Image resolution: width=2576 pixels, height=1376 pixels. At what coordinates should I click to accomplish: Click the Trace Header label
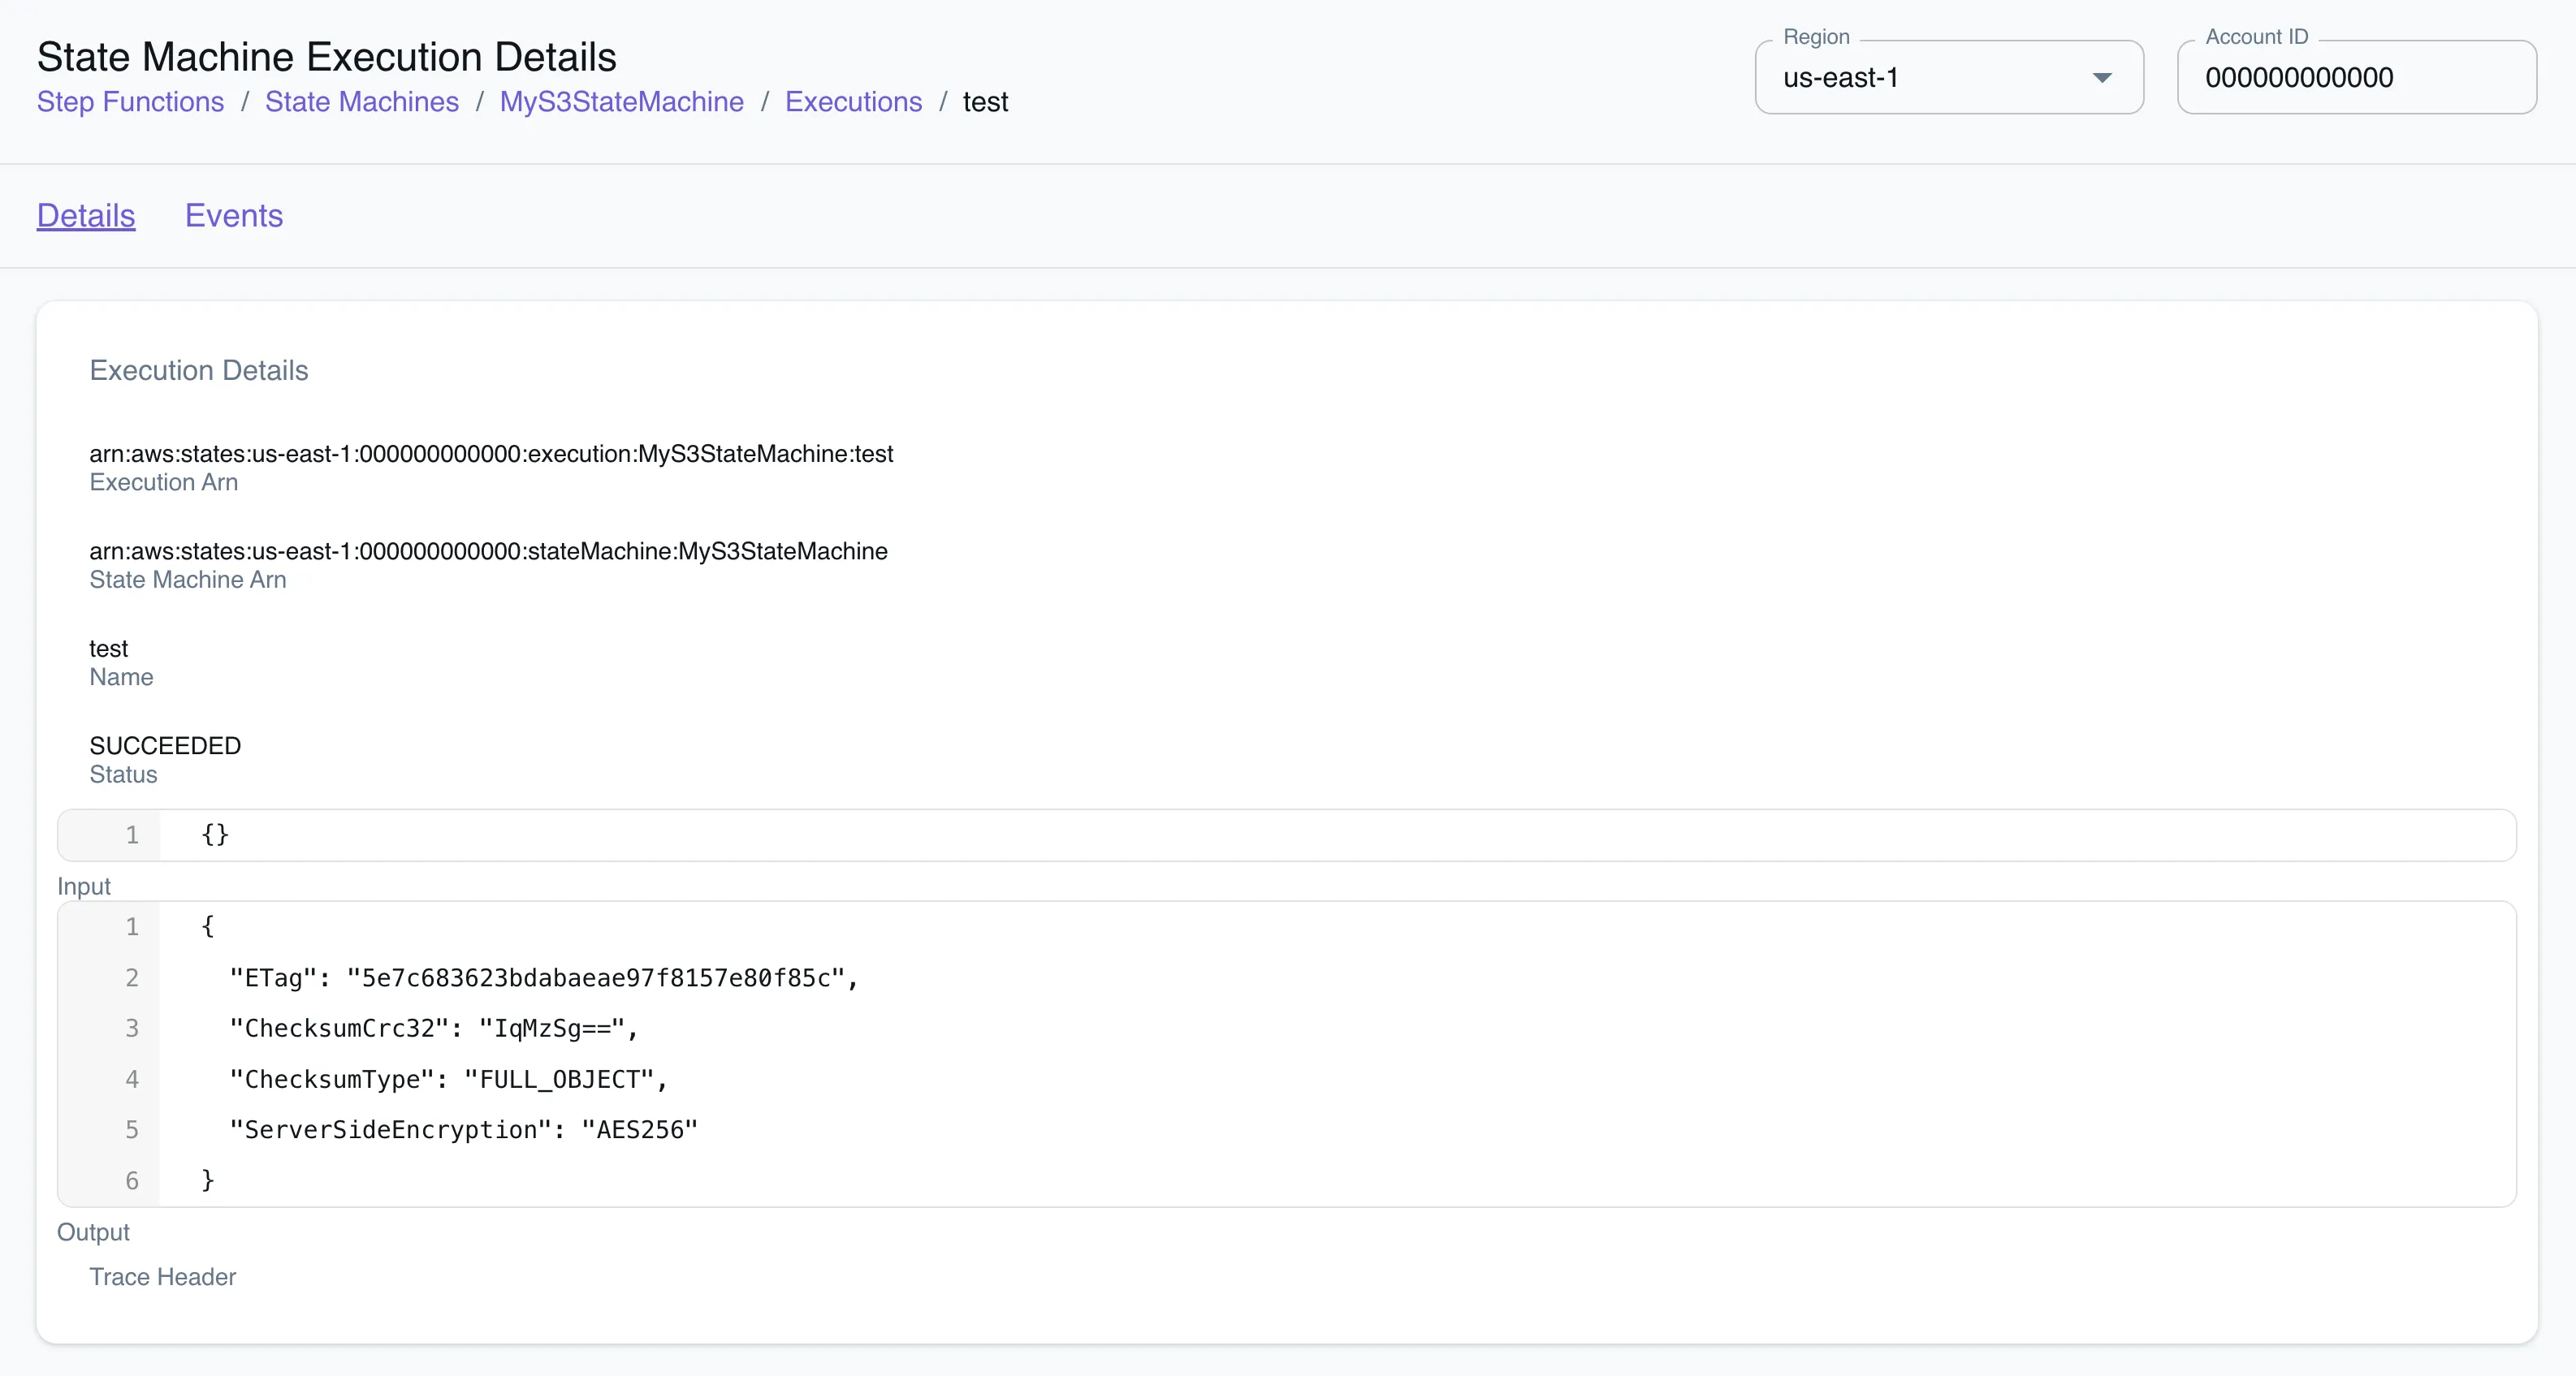[162, 1277]
